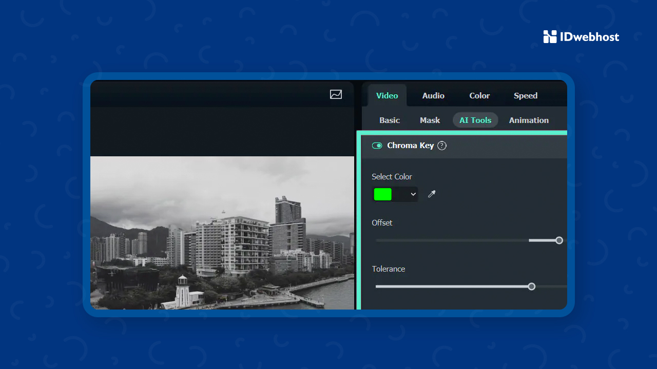Open the Chroma Key help tooltip
The height and width of the screenshot is (369, 657).
tap(441, 146)
